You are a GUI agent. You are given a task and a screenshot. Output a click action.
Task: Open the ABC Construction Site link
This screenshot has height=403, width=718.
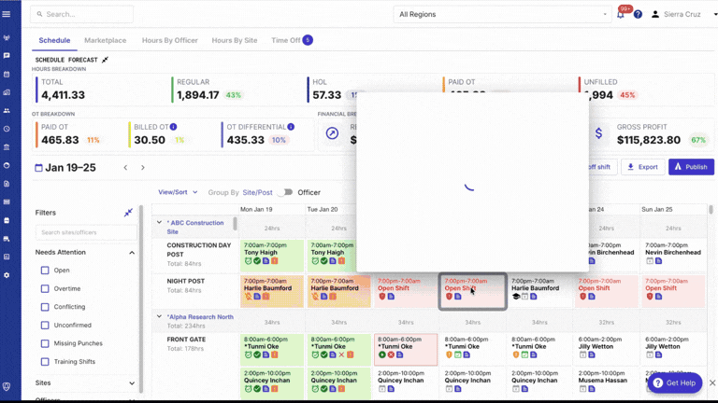(x=195, y=227)
